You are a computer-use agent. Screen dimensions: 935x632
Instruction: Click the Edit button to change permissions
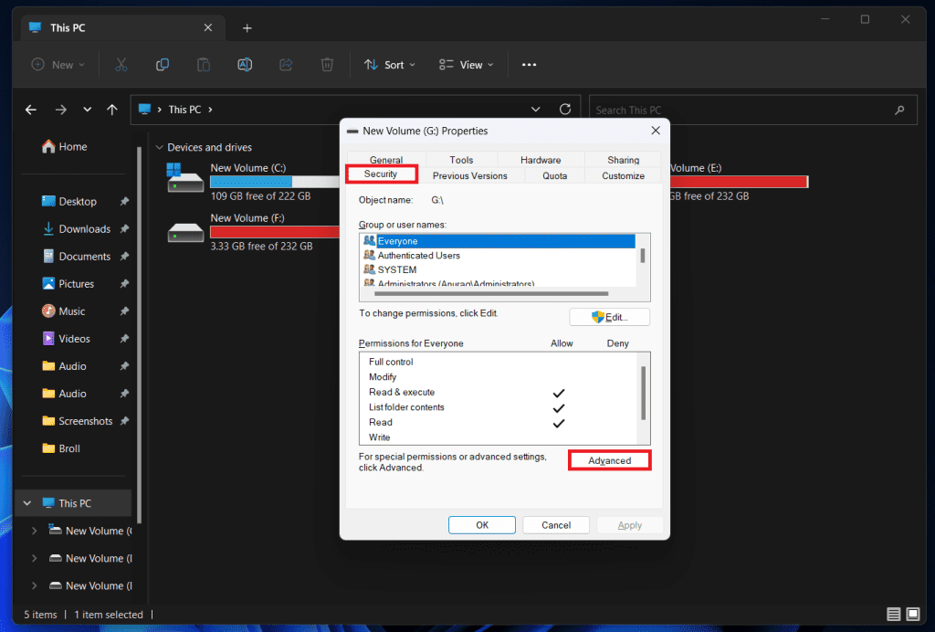pos(609,316)
